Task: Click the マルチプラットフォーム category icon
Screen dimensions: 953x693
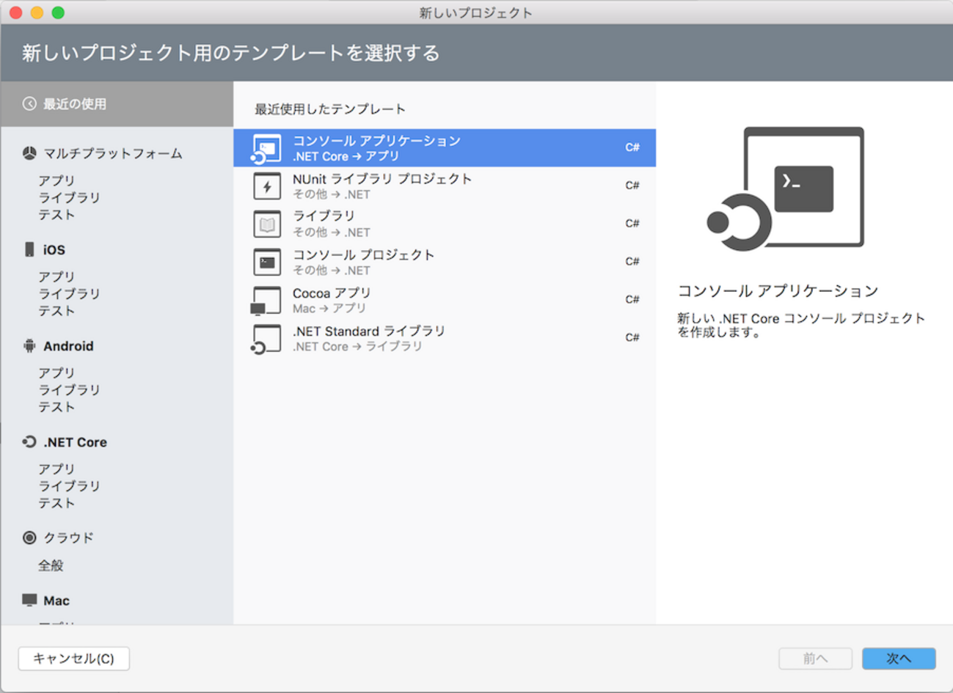Action: pyautogui.click(x=29, y=153)
